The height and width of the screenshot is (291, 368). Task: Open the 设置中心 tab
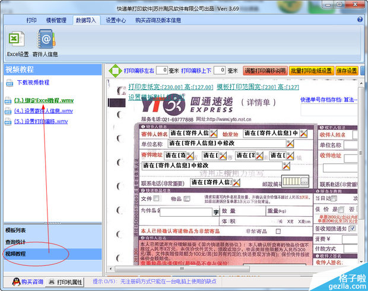[x=116, y=20]
